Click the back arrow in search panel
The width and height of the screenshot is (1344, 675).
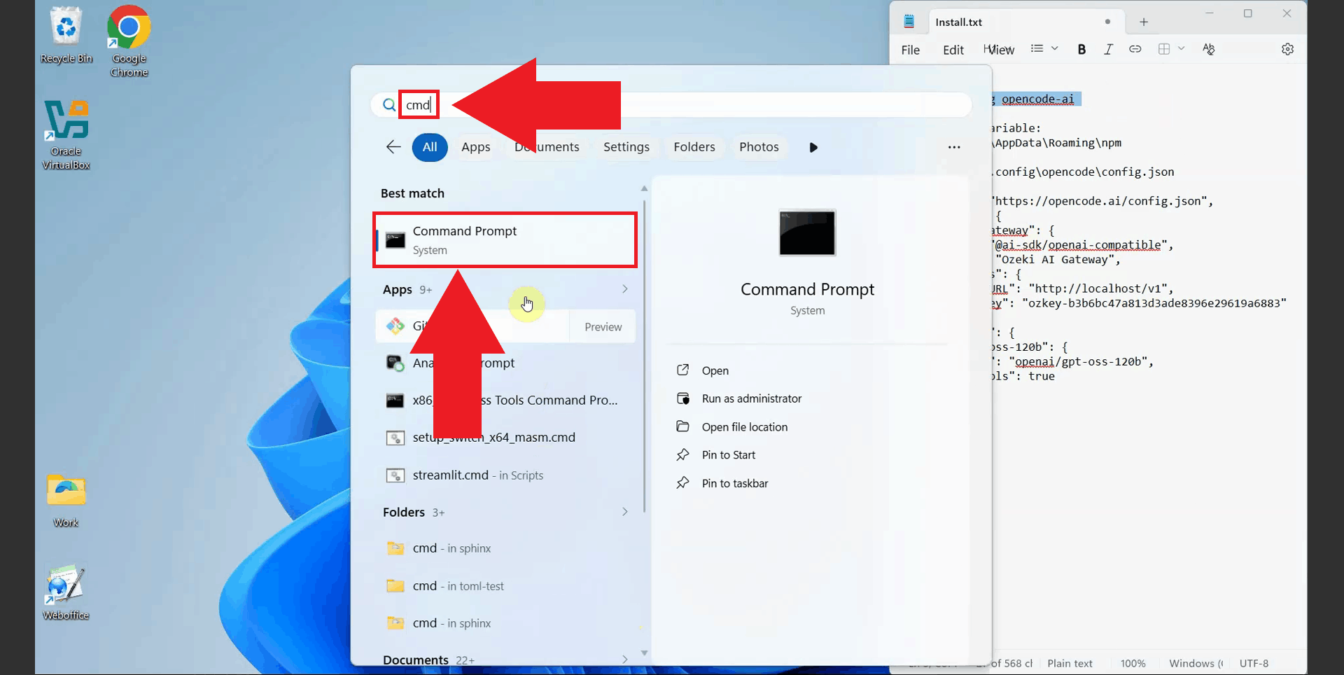click(393, 147)
